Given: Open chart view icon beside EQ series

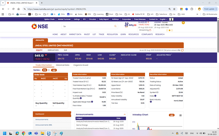Looking at the screenshot, I should pos(54,70).
